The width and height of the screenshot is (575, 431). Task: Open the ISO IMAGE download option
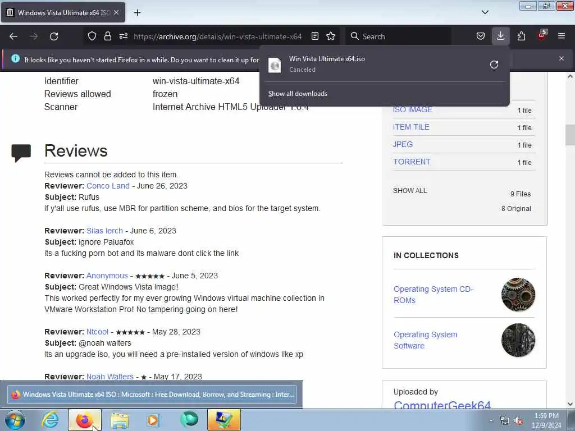413,109
